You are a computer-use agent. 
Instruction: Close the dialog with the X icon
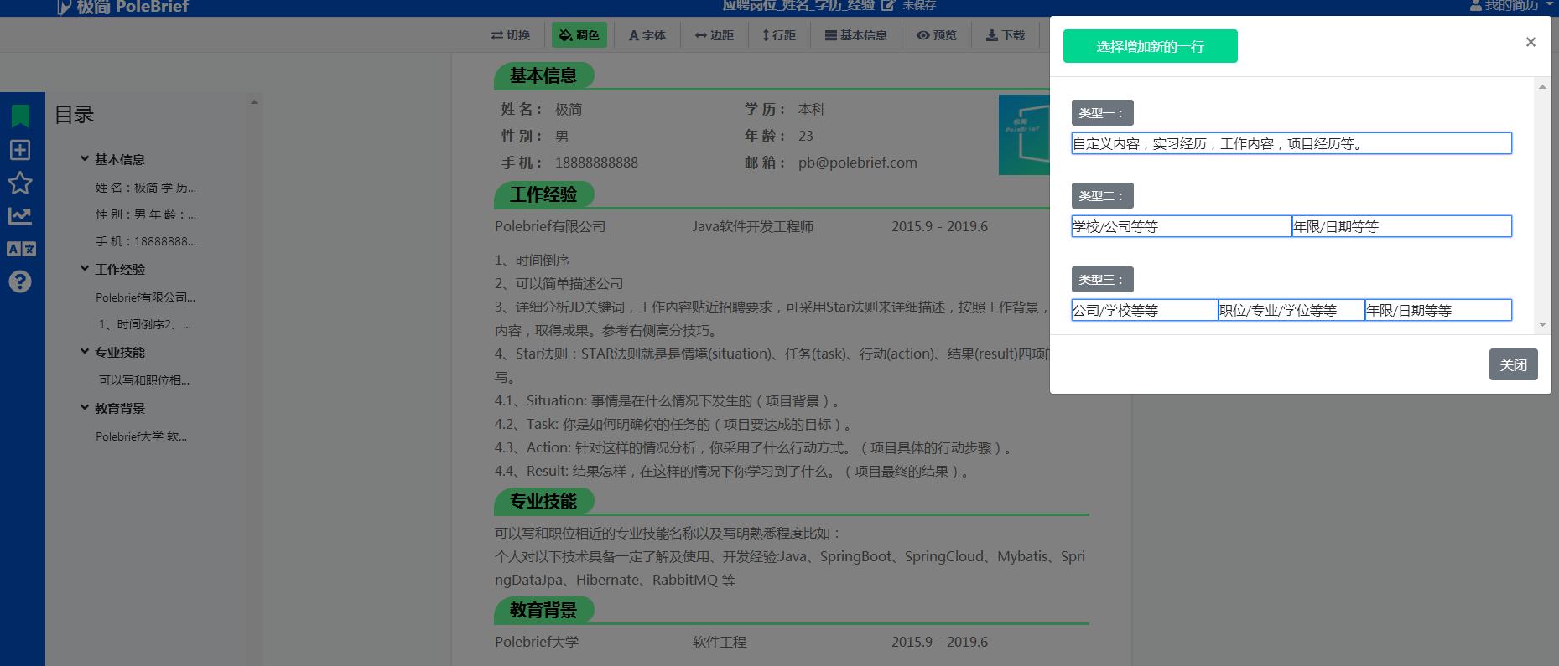click(1530, 42)
